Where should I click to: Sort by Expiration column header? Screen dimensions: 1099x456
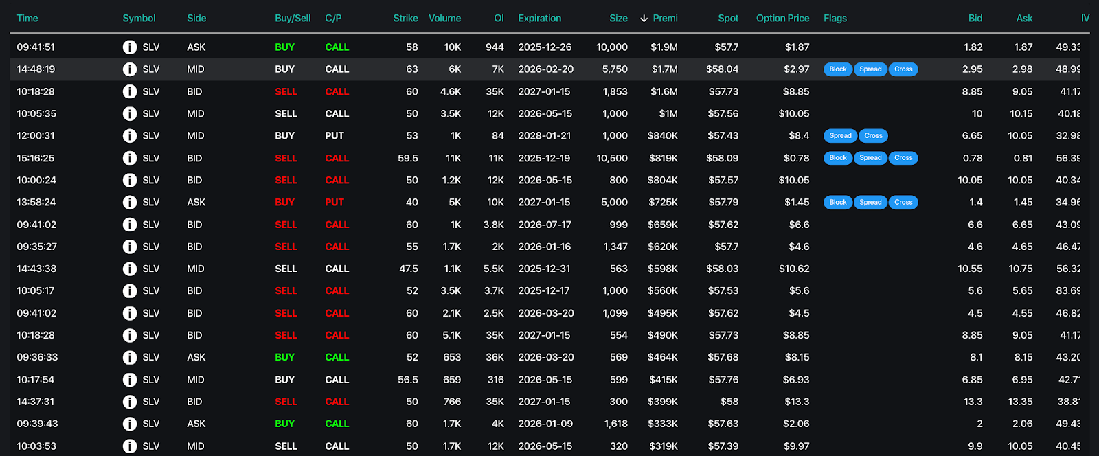point(539,19)
